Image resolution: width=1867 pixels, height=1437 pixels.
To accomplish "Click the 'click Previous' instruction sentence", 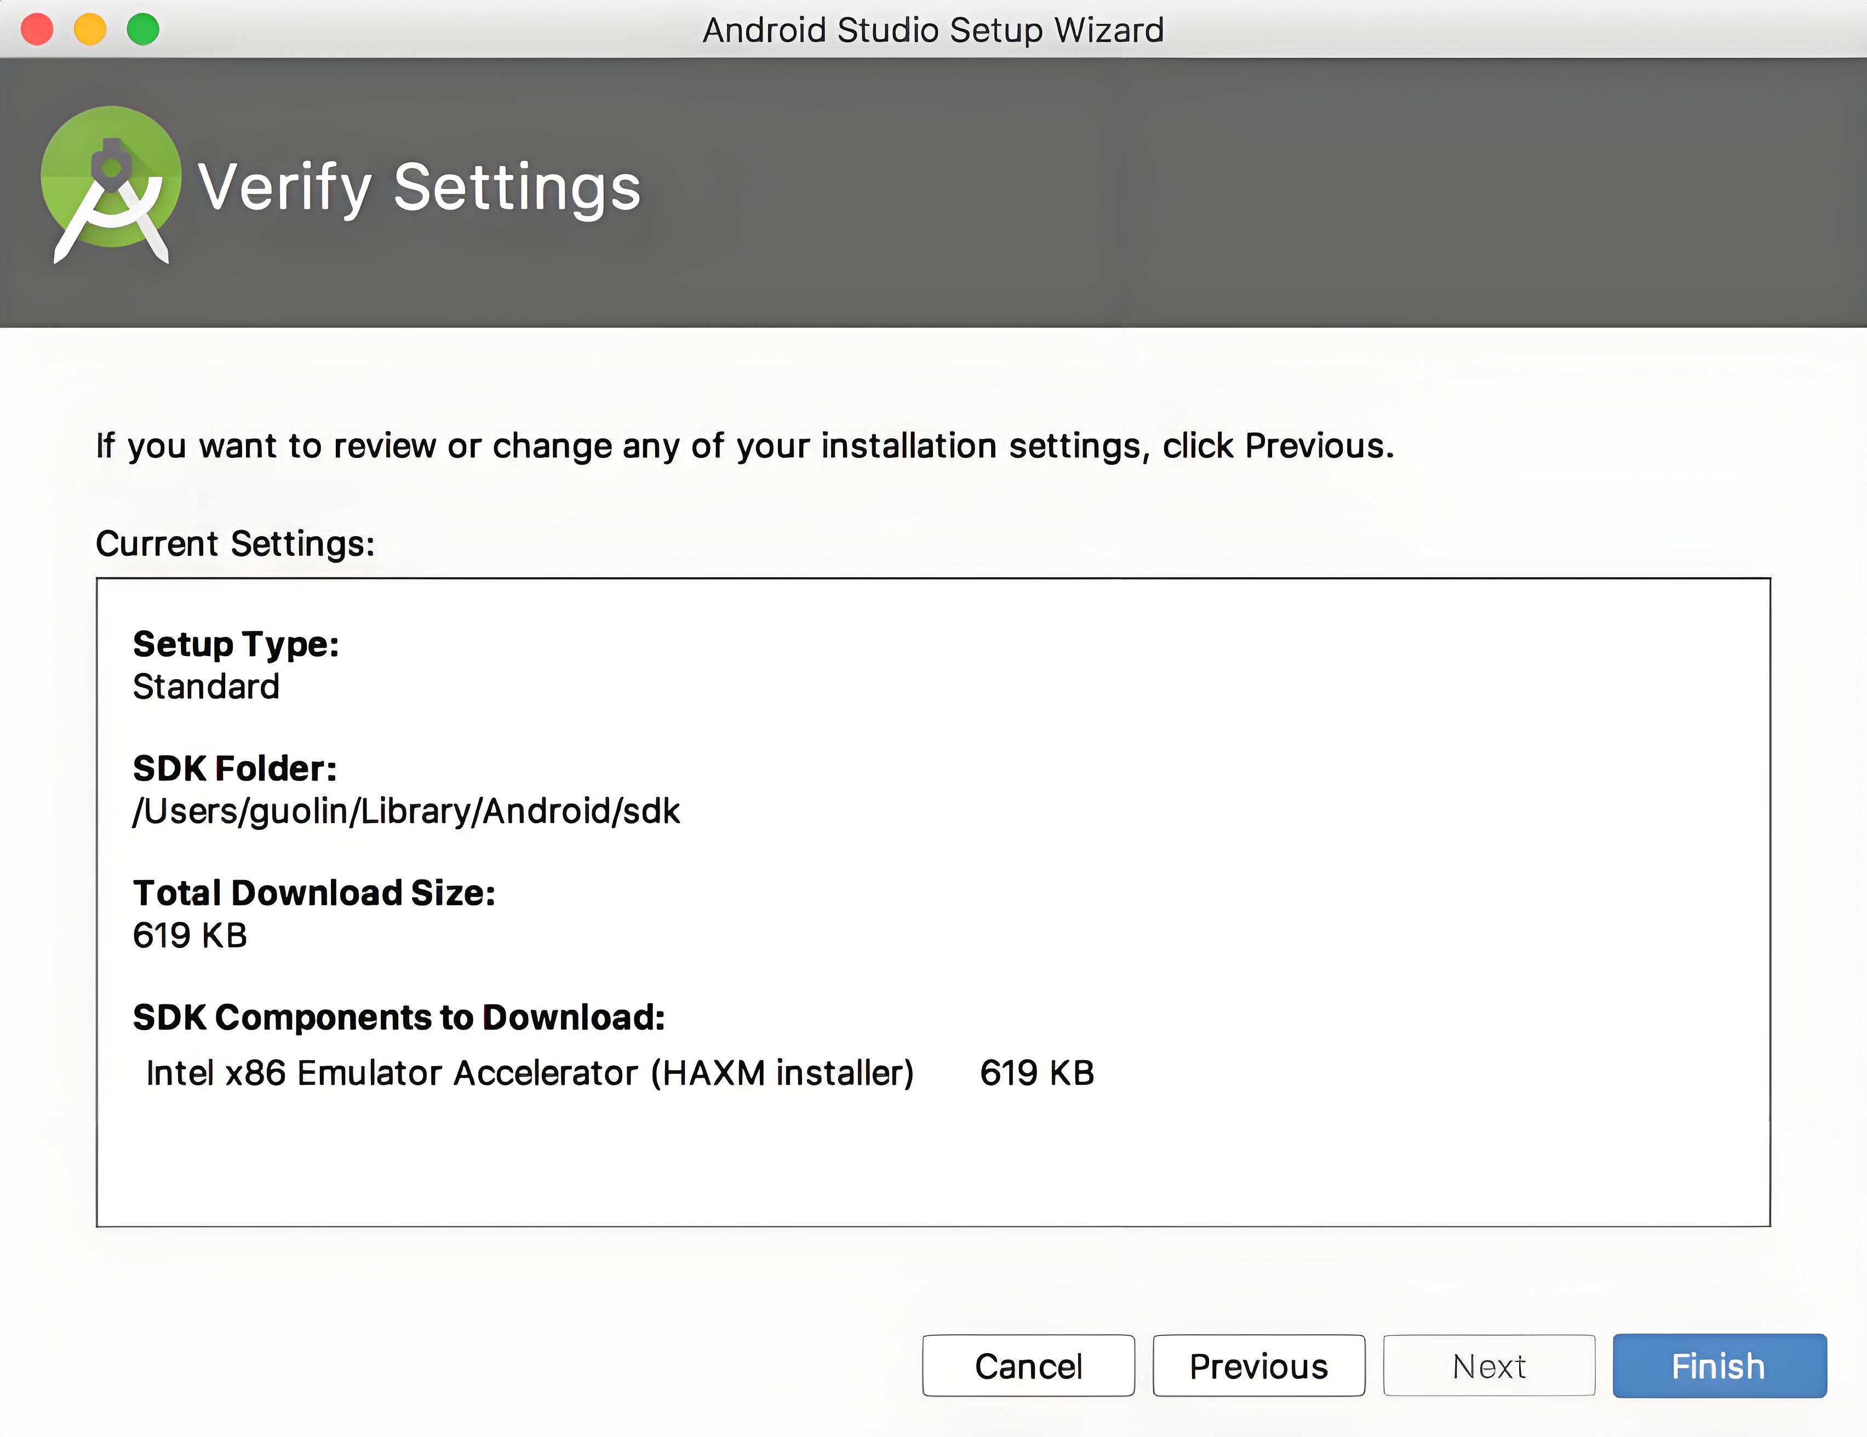I will coord(744,446).
